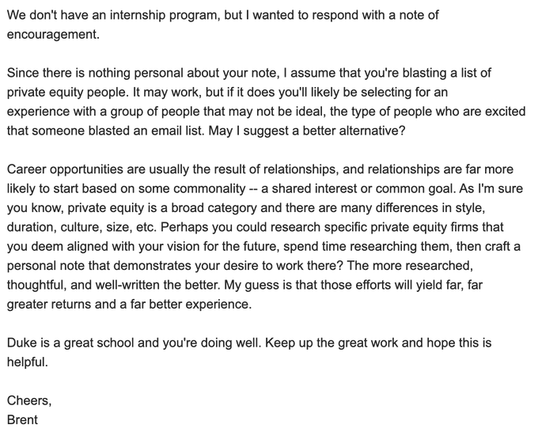Screen dimensions: 538x436
Task: Click the words "greater returns" in third paragraph
Action: [51, 302]
